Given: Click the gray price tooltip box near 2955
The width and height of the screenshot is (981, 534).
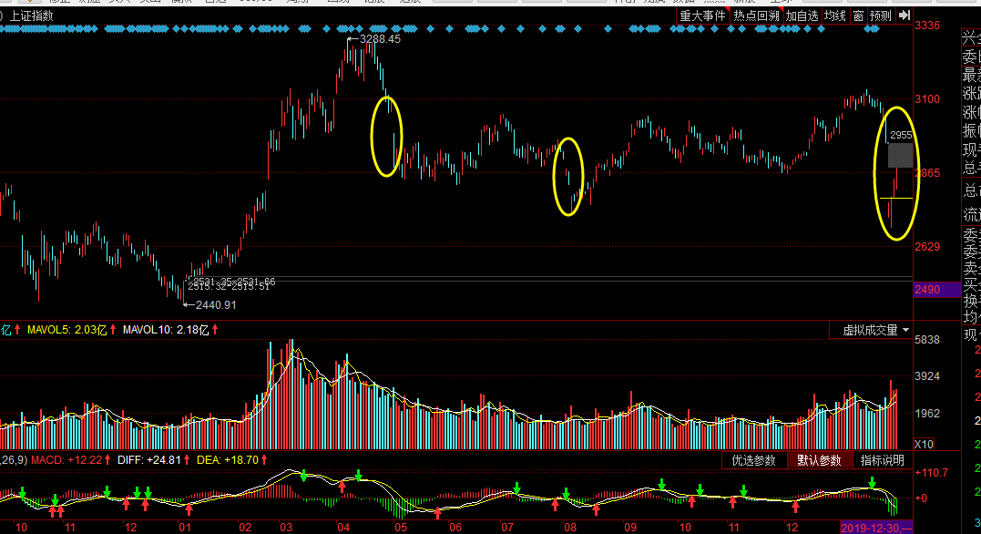Looking at the screenshot, I should point(900,155).
